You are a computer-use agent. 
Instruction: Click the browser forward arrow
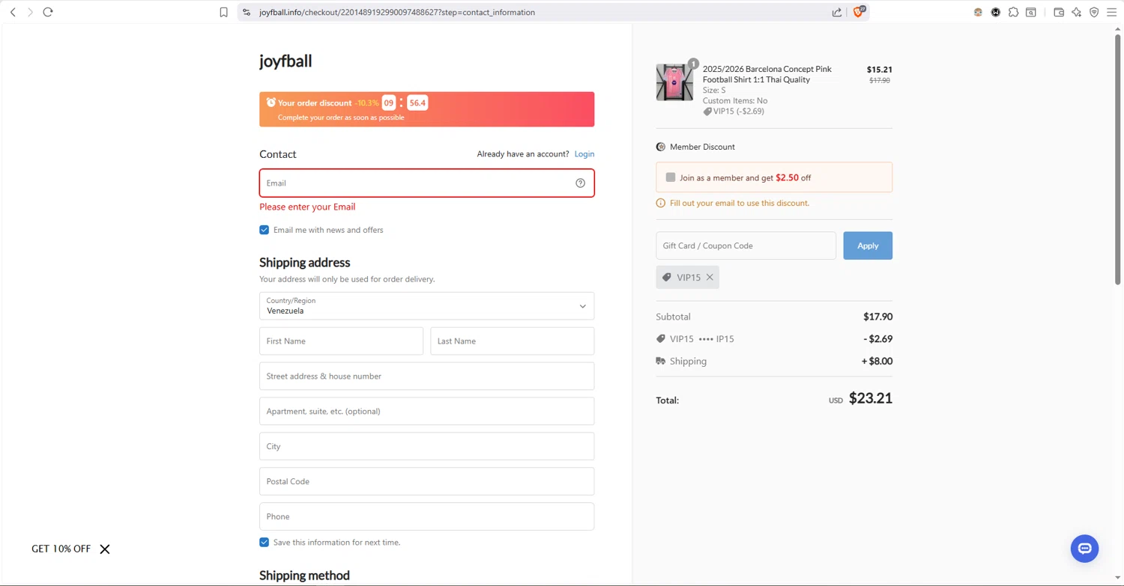(x=30, y=12)
